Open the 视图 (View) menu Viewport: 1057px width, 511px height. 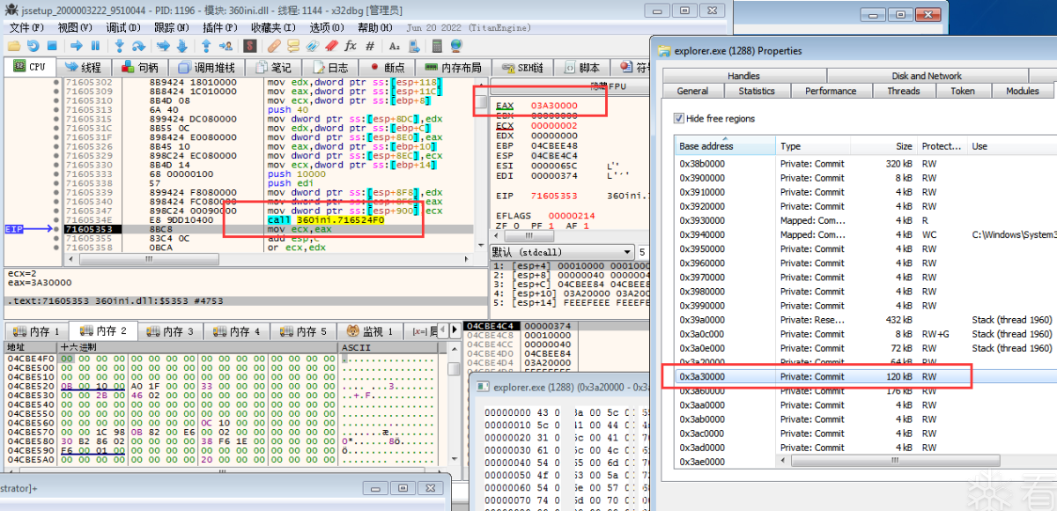click(x=74, y=27)
